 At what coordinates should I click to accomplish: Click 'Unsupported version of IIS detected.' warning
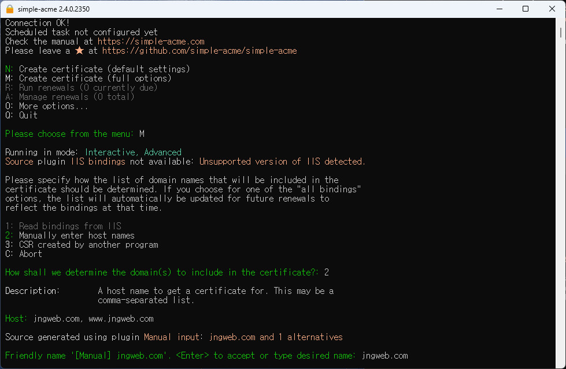coord(282,162)
